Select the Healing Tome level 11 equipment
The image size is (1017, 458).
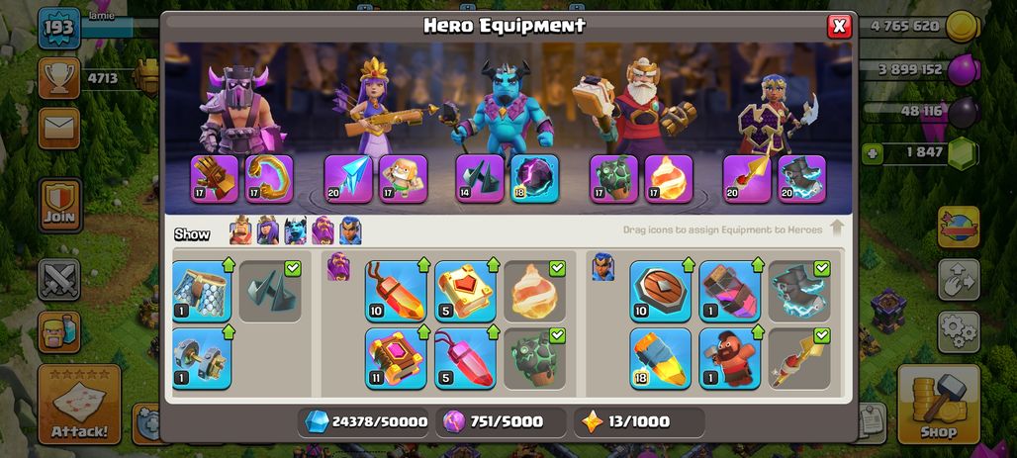coord(396,358)
